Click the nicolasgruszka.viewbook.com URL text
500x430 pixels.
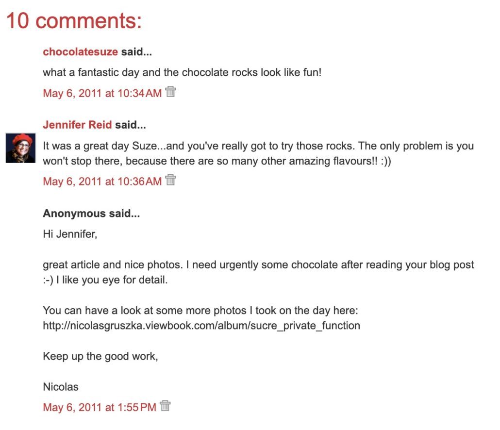pyautogui.click(x=201, y=326)
